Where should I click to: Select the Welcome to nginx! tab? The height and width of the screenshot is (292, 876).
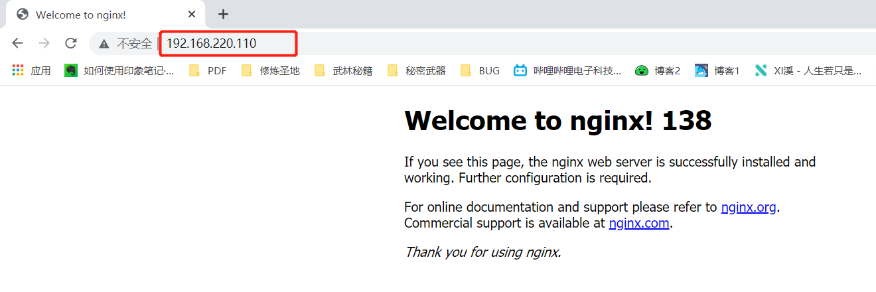[x=106, y=15]
